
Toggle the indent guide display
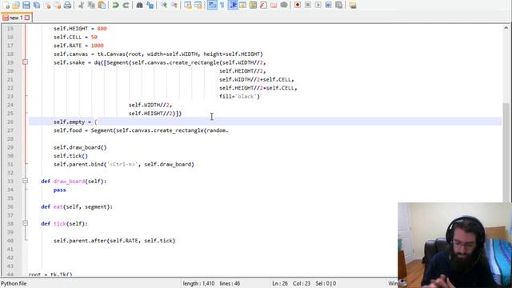[233, 5]
